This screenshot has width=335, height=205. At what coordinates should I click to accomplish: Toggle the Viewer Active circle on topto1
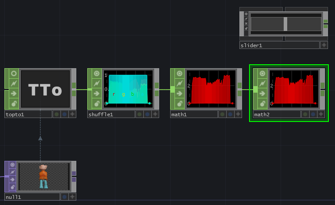coord(14,74)
